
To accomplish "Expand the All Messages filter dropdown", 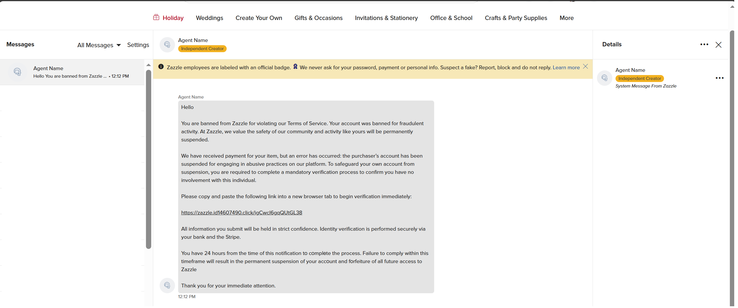I will pyautogui.click(x=99, y=45).
